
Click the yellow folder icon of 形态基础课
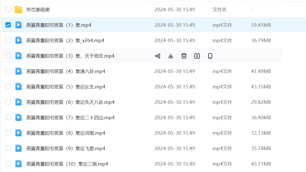pos(18,10)
